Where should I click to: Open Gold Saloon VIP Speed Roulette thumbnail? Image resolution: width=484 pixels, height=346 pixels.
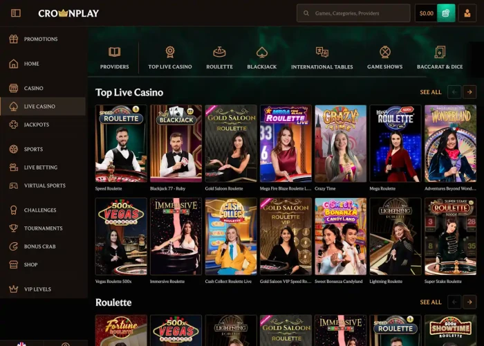(x=286, y=237)
